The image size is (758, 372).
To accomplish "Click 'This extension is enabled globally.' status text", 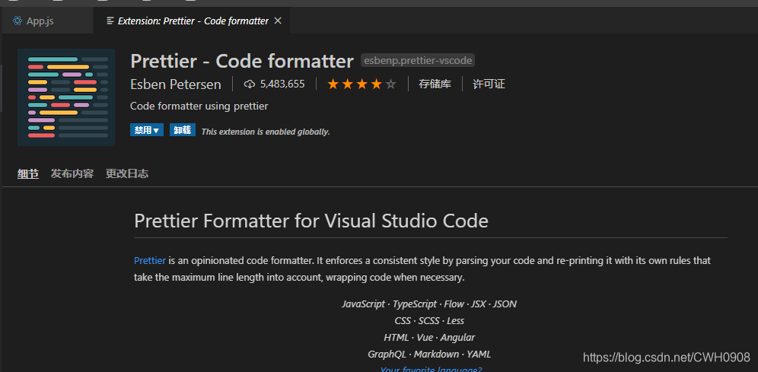I will pyautogui.click(x=266, y=132).
